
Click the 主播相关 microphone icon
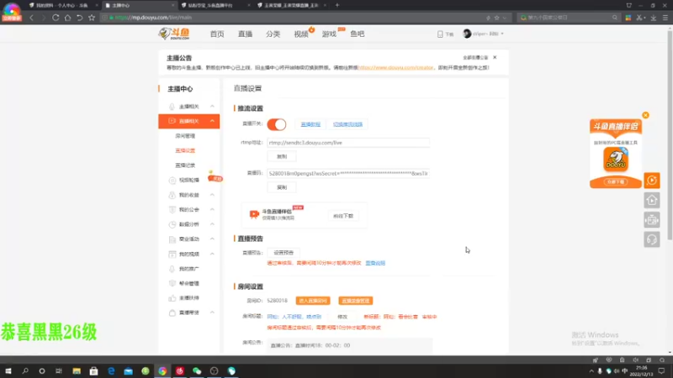172,107
